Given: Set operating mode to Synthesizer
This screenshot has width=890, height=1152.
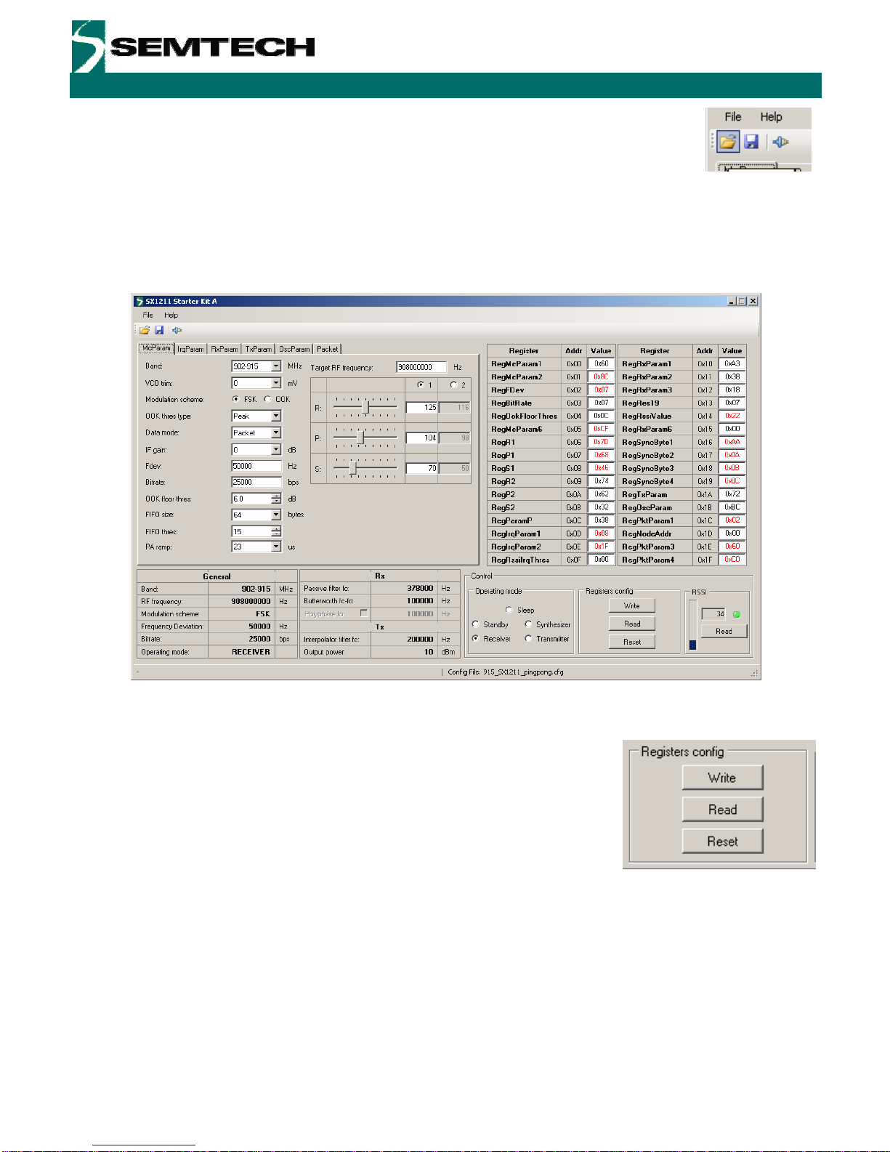Looking at the screenshot, I should 528,624.
